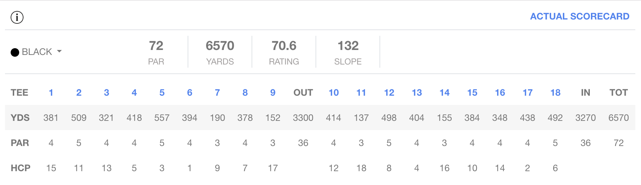This screenshot has width=641, height=185.
Task: Click the 6570 yards value
Action: click(x=220, y=46)
